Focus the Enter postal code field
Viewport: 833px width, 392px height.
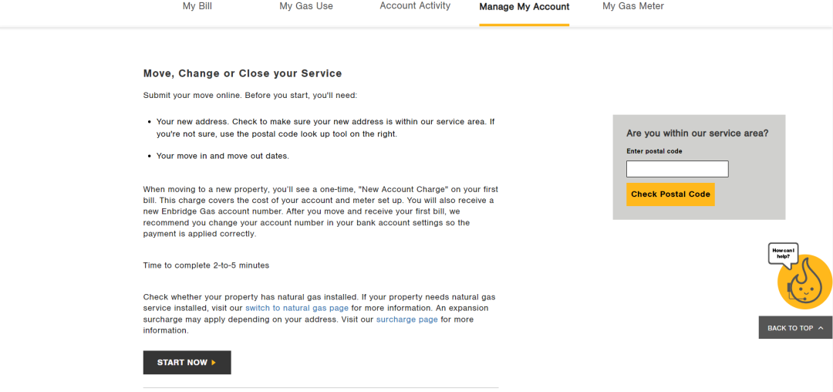pos(677,169)
